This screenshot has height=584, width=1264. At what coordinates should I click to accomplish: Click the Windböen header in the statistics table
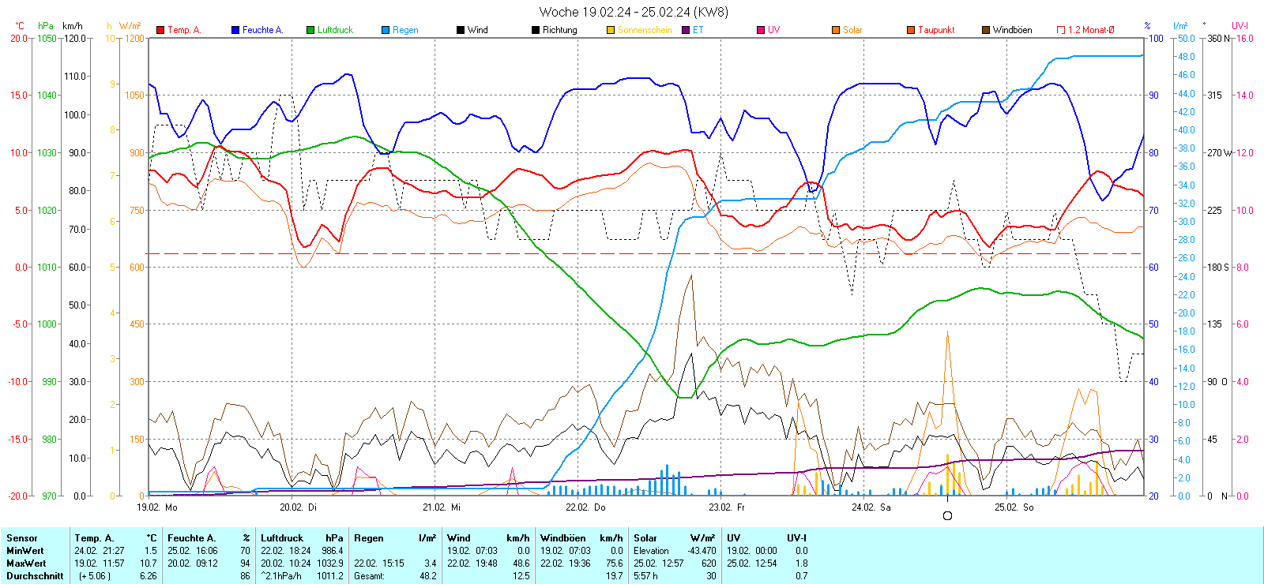pyautogui.click(x=562, y=538)
